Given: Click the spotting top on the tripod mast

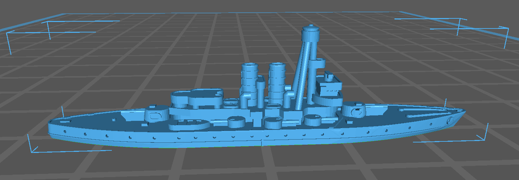Looking at the screenshot, I should pyautogui.click(x=311, y=34).
